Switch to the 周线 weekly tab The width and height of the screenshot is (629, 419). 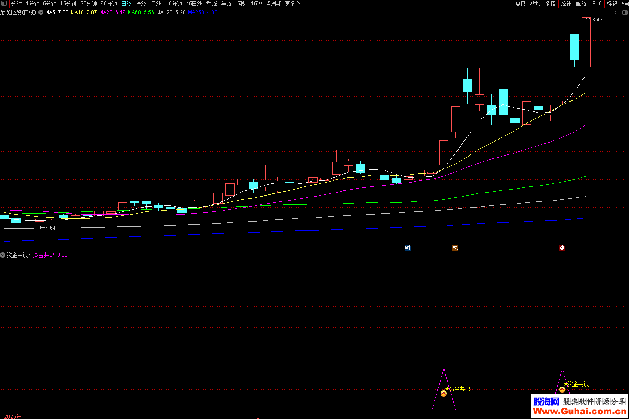tap(141, 4)
